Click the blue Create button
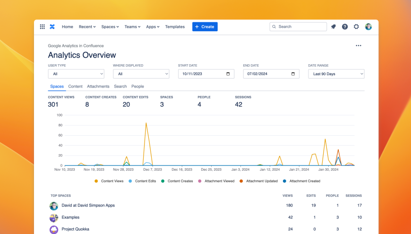Image resolution: width=411 pixels, height=234 pixels. 205,27
